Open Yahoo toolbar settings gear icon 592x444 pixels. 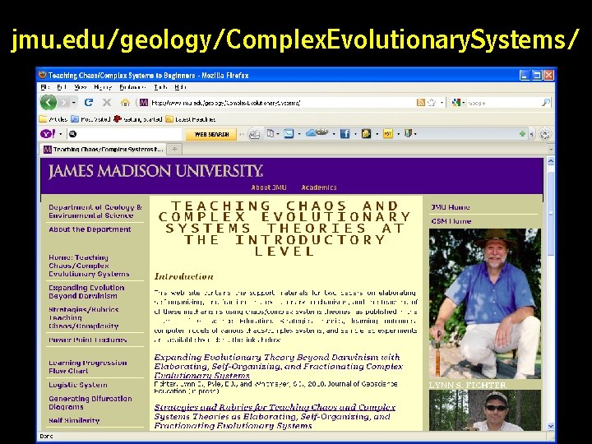(544, 134)
